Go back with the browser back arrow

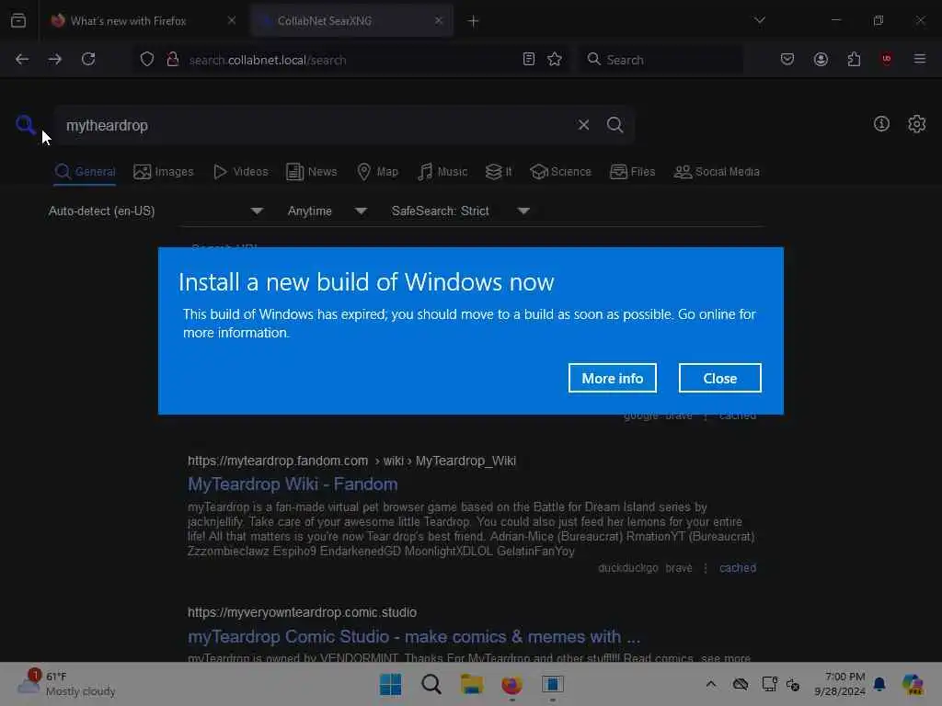pos(22,60)
